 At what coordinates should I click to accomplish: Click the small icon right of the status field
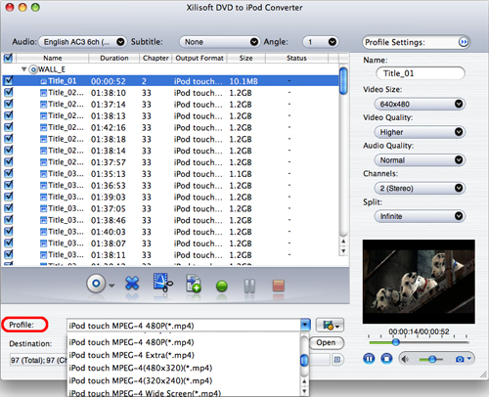click(337, 360)
